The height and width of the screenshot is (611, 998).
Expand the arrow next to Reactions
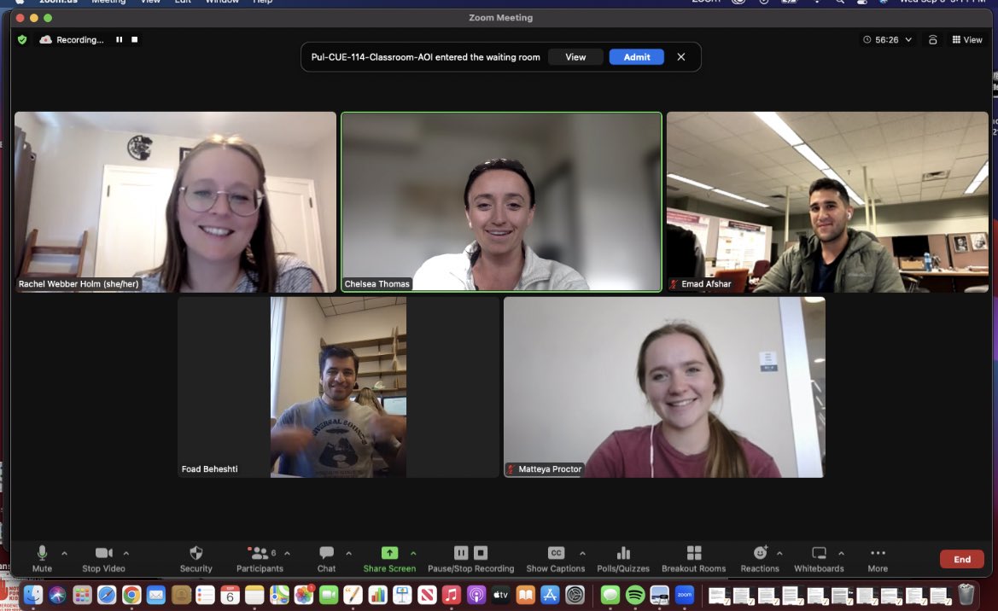pos(779,553)
